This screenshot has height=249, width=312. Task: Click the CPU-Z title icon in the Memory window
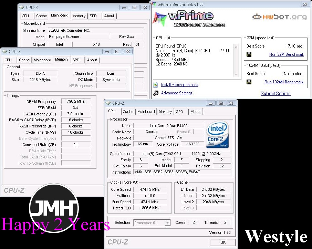click(4, 51)
